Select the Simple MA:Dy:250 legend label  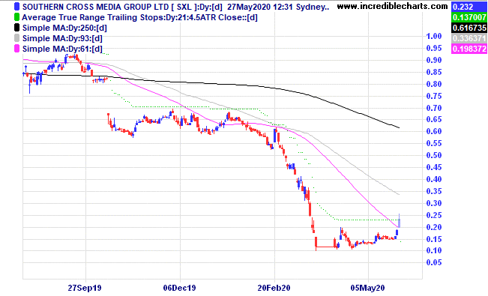64,28
